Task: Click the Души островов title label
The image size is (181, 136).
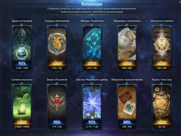Action: (22, 21)
